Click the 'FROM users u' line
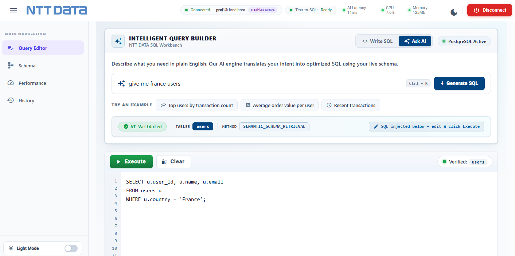515x256 pixels. point(144,190)
